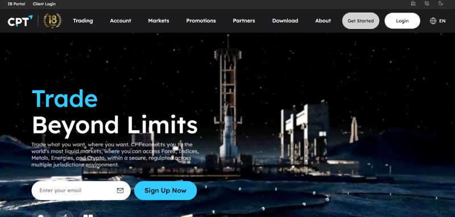The height and width of the screenshot is (217, 455).
Task: Open the Client Login link
Action: [44, 4]
